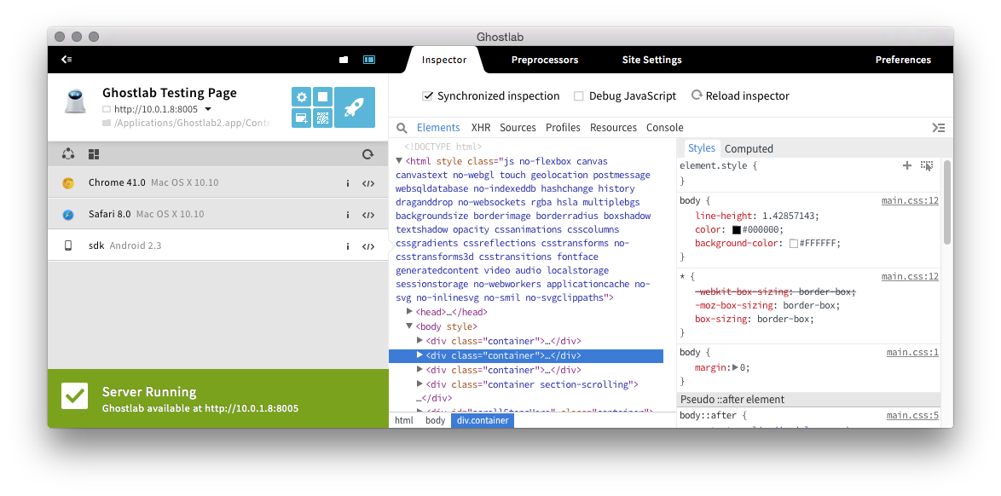The height and width of the screenshot is (496, 1001).
Task: Click the new window plus icon button
Action: tap(302, 118)
